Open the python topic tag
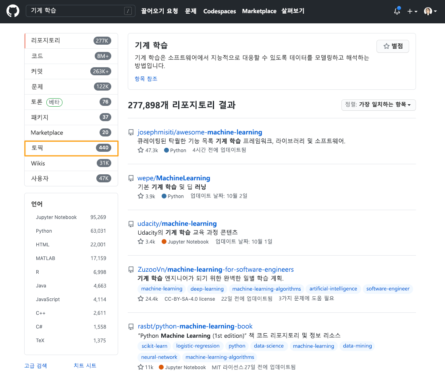The width and height of the screenshot is (445, 380). pos(237,346)
